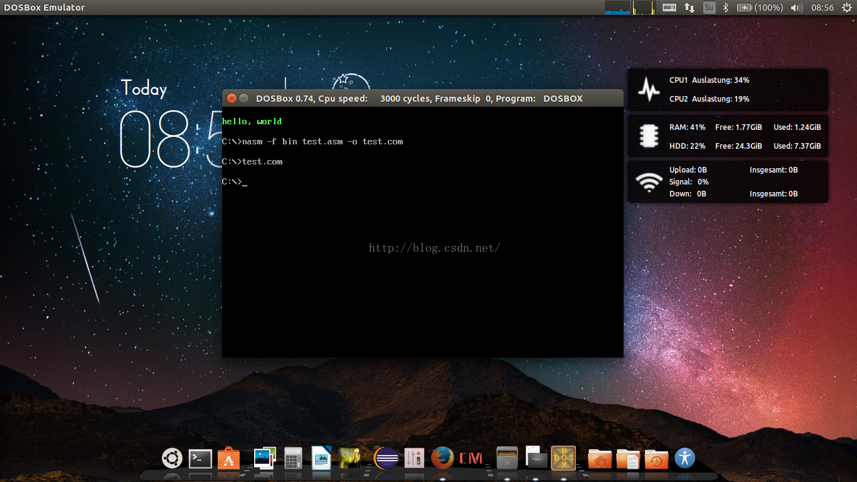Image resolution: width=857 pixels, height=482 pixels.
Task: Open the Documents folder in the dock
Action: 628,459
